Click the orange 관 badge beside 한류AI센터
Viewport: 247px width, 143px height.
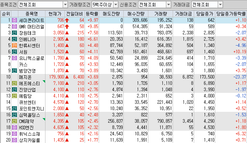click(x=14, y=46)
